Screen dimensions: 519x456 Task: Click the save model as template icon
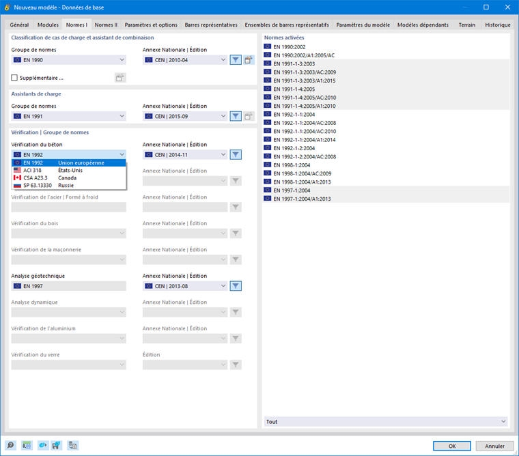point(56,445)
